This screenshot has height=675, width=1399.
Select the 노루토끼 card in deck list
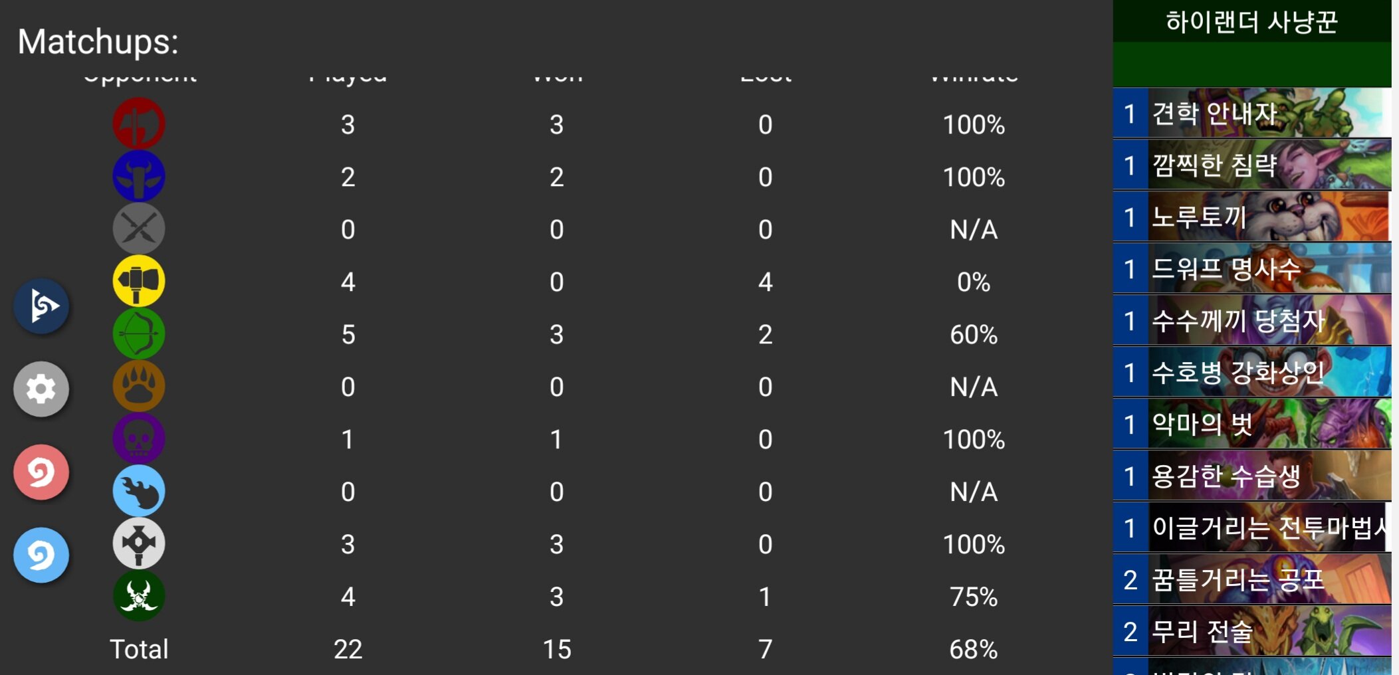point(1252,217)
